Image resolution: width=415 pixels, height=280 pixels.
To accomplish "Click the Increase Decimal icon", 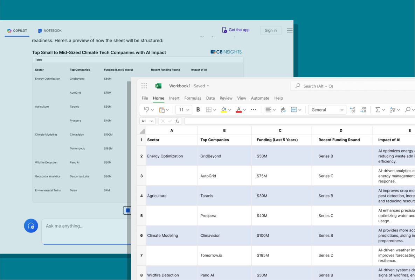I will [x=353, y=110].
